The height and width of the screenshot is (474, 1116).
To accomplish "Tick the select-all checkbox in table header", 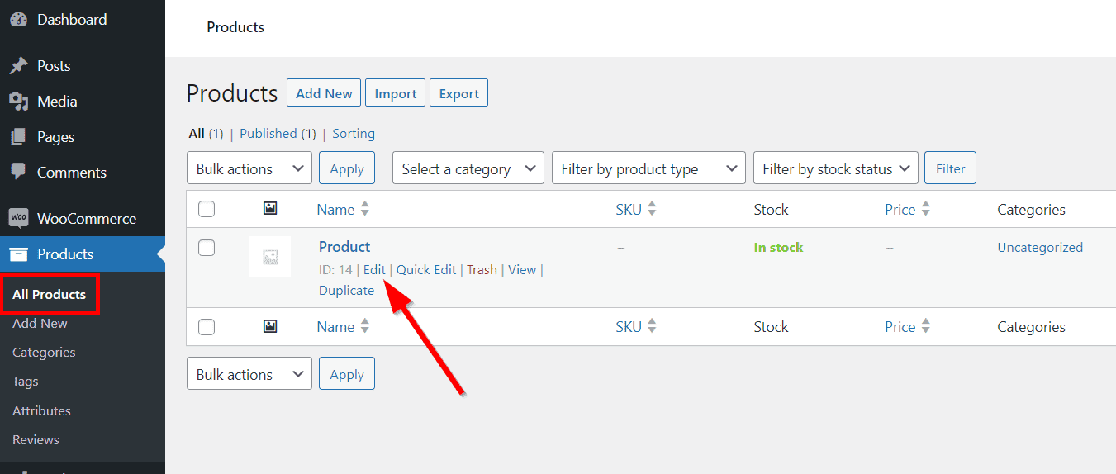I will 207,210.
